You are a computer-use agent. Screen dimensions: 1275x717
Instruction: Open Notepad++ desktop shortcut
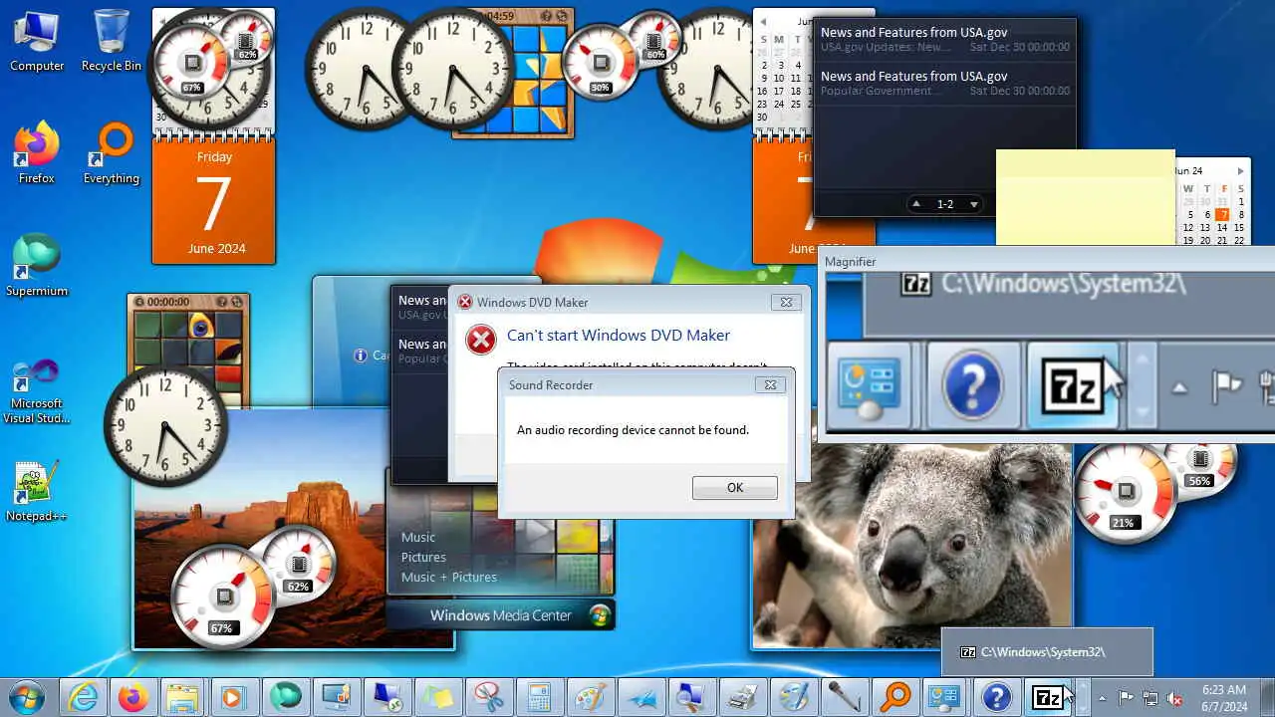point(37,491)
